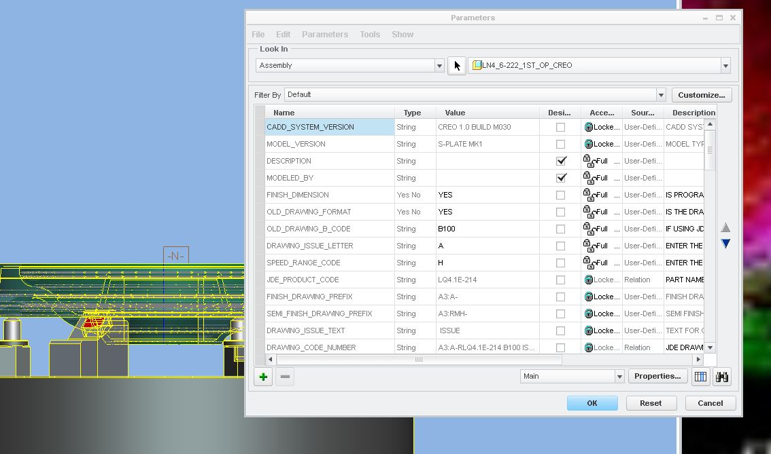The height and width of the screenshot is (454, 771).
Task: Open the Main parameter set dropdown
Action: 619,377
